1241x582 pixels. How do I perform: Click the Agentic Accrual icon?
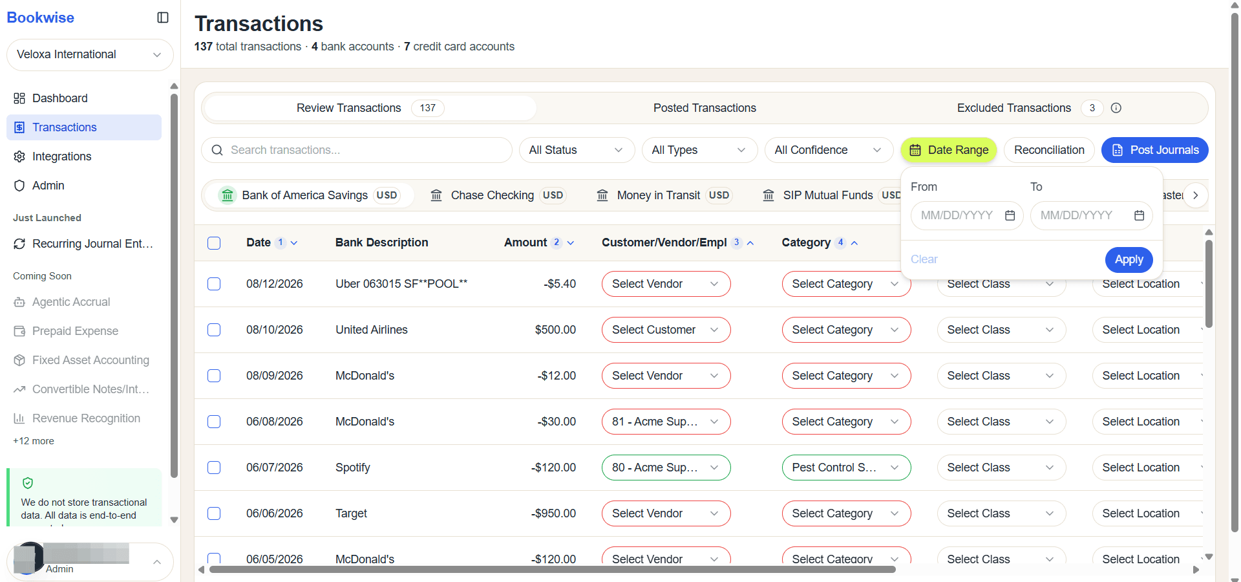(x=19, y=302)
